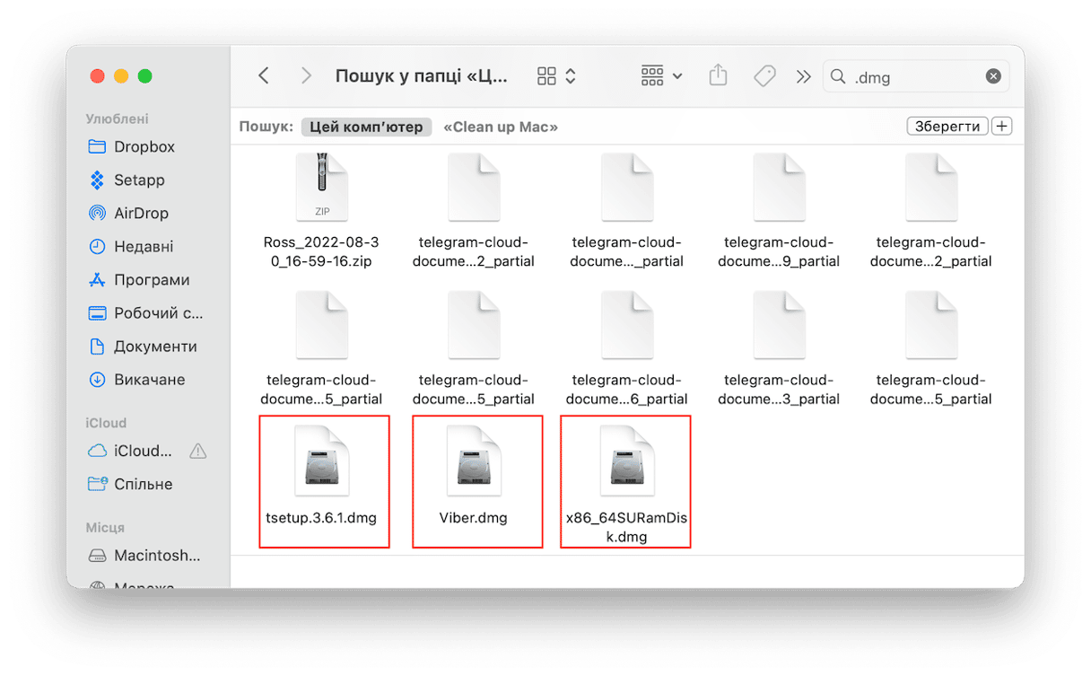Click the Зберегти button

(947, 127)
